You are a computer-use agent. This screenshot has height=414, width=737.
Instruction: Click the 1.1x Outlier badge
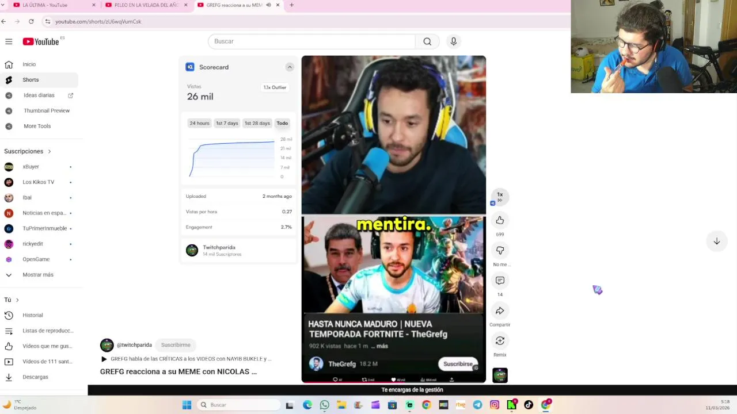[275, 87]
